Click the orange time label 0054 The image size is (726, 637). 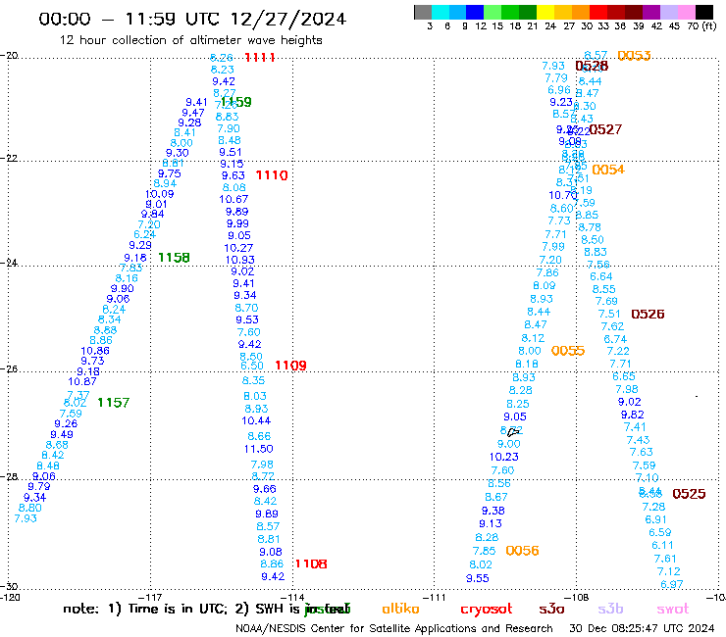(x=608, y=170)
